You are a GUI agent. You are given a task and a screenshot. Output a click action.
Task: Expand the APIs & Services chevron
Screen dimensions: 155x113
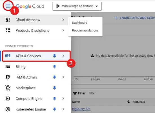click(63, 56)
